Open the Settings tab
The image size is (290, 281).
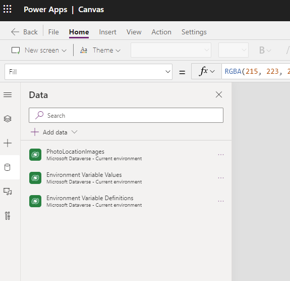194,32
